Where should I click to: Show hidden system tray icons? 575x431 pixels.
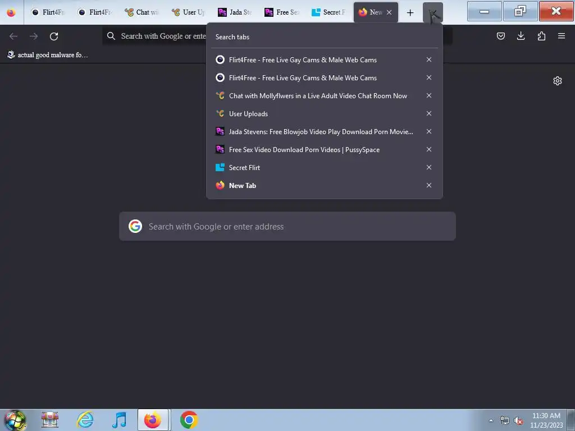pyautogui.click(x=491, y=420)
